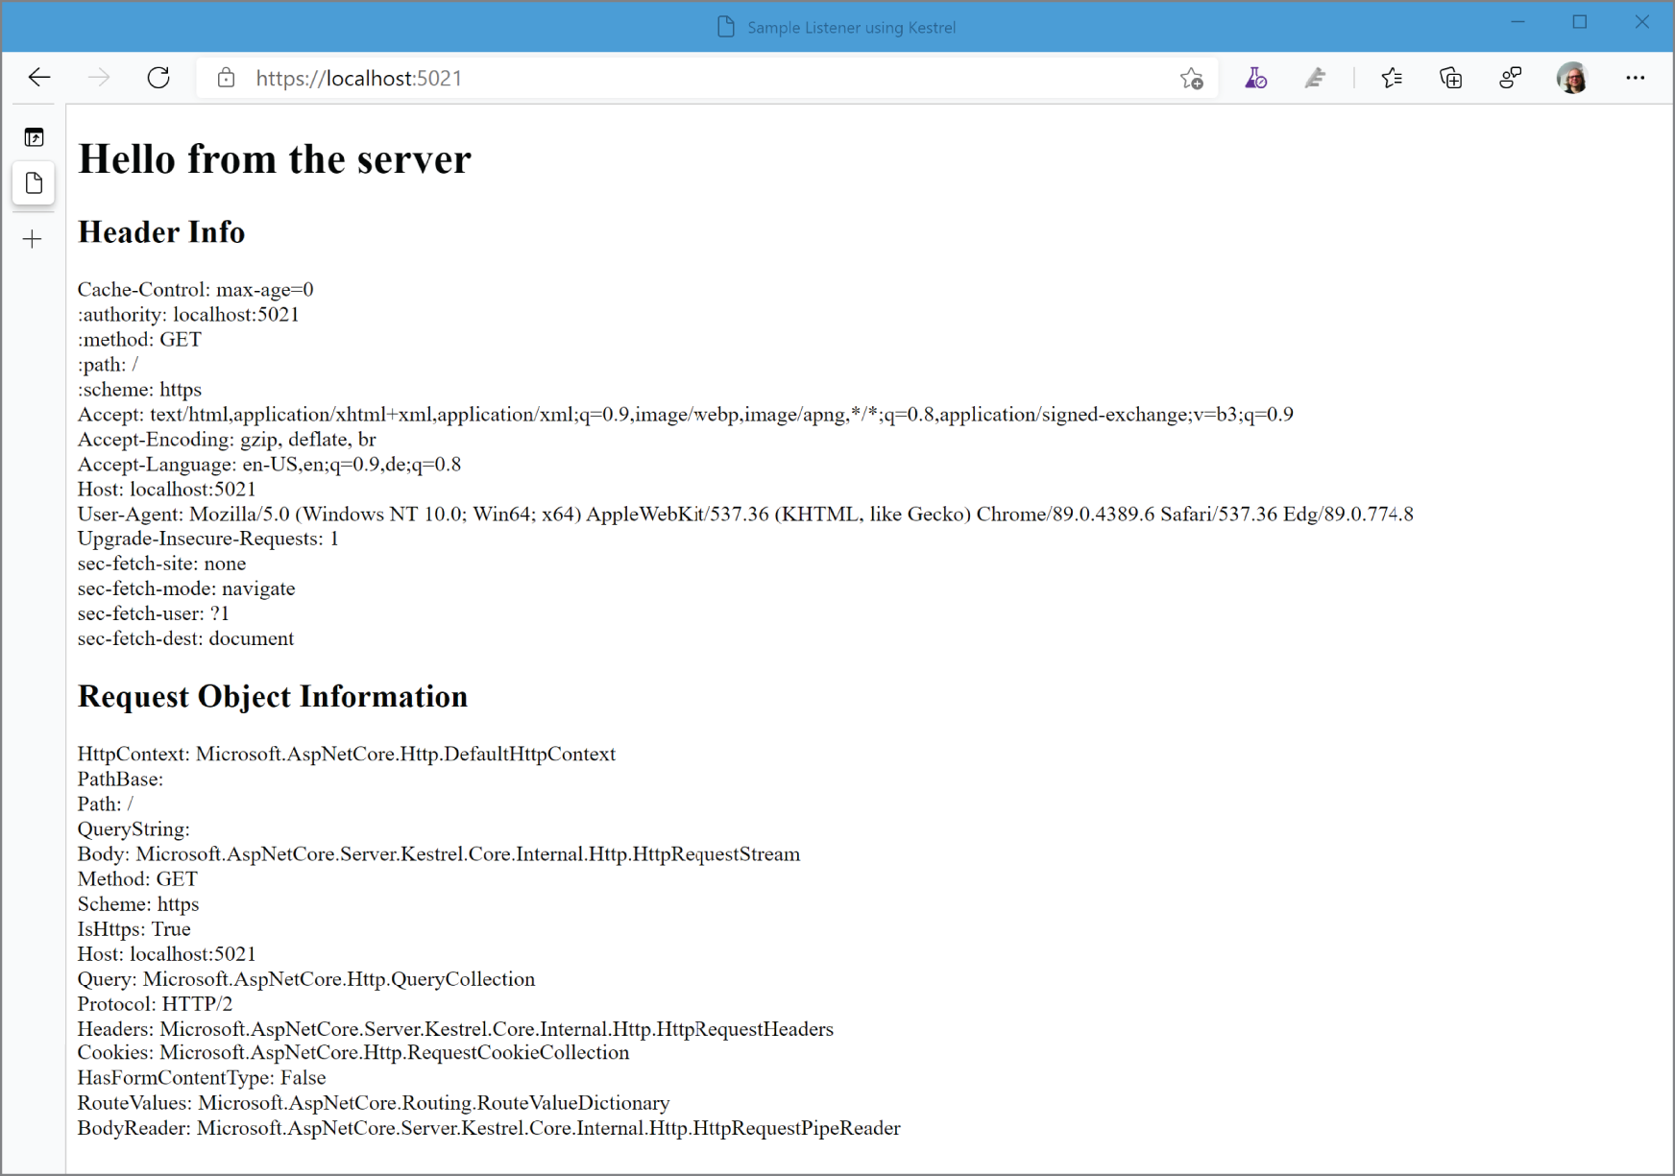Open the Favorites list icon
The image size is (1675, 1176).
(x=1392, y=78)
